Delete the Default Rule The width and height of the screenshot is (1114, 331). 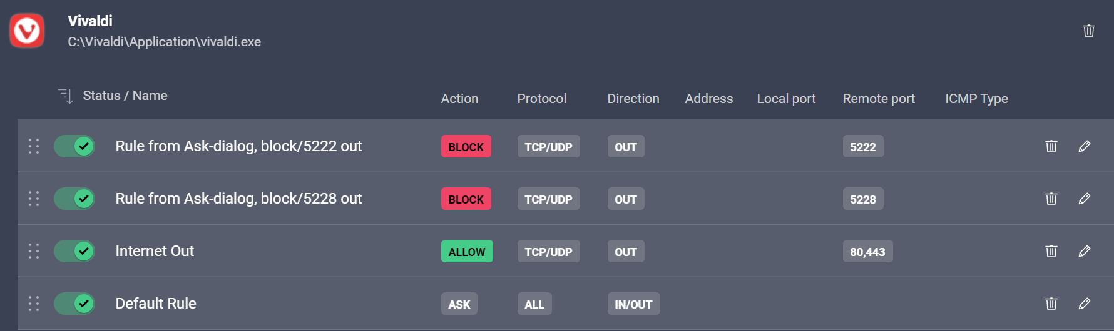coord(1051,304)
